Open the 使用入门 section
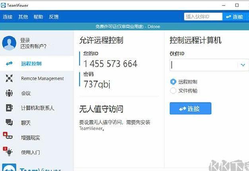This screenshot has height=171, width=249. pos(37,152)
